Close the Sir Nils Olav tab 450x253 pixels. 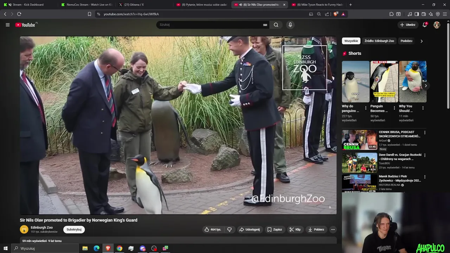284,5
